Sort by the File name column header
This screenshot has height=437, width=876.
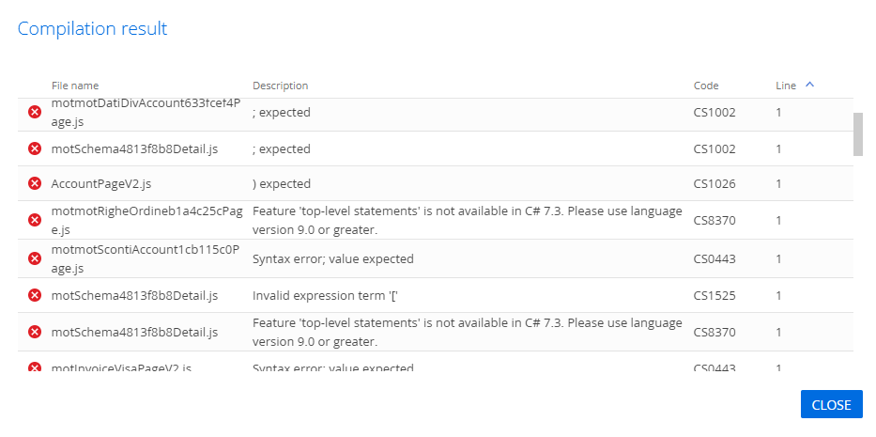[x=75, y=86]
